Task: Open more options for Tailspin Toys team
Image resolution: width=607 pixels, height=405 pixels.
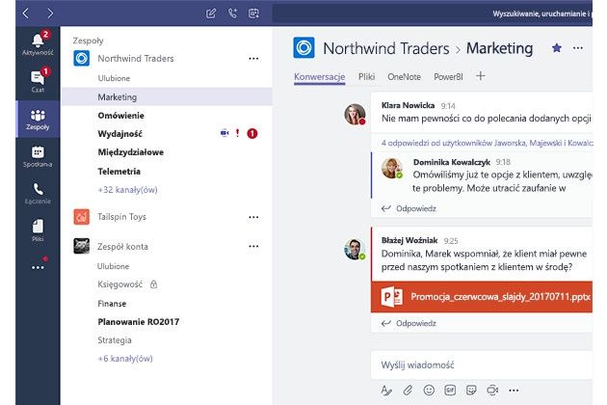Action: point(253,217)
